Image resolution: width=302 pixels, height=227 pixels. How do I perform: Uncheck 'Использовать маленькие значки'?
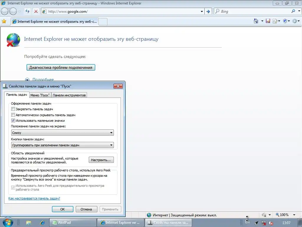[x=13, y=121]
